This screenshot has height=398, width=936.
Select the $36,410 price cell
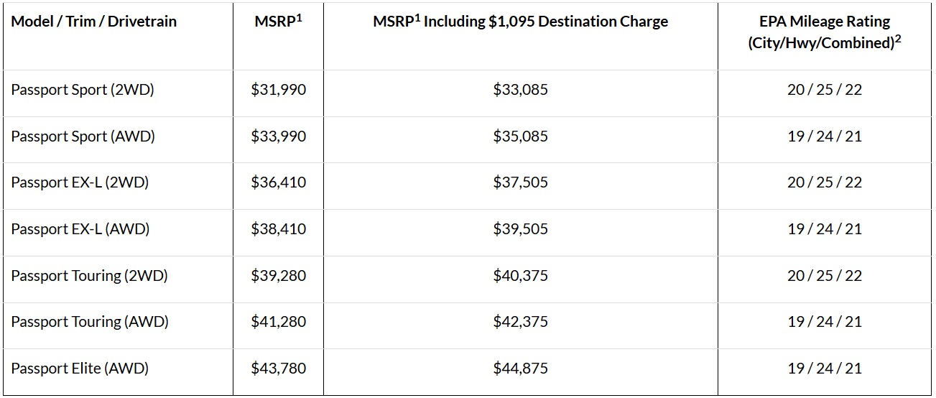[x=278, y=182]
